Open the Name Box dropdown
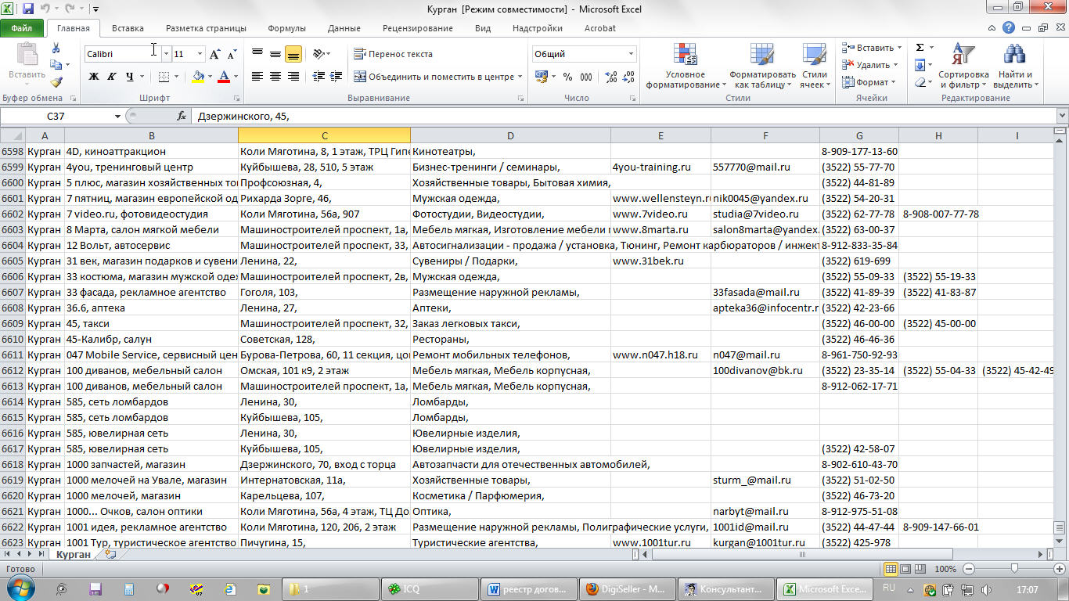 118,116
